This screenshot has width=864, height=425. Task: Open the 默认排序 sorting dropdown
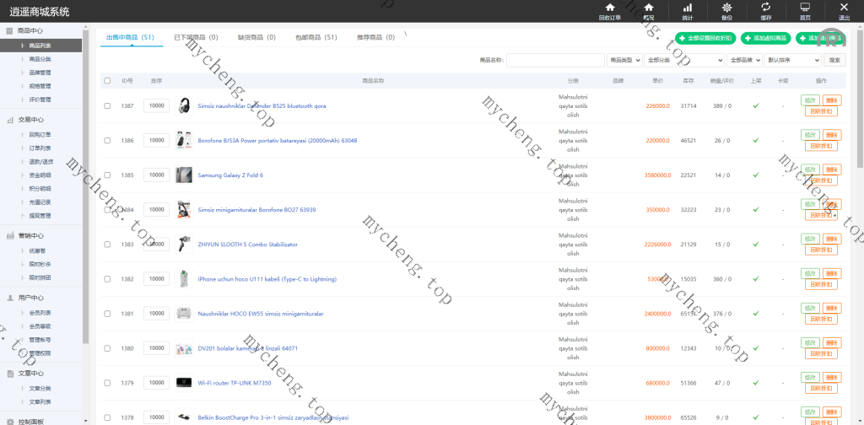[793, 60]
